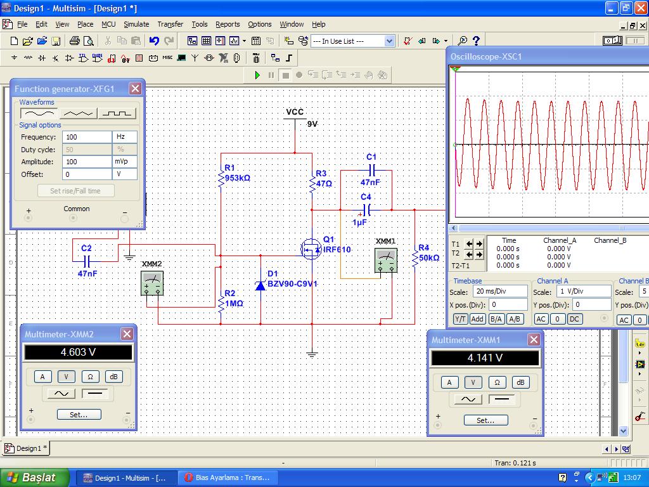Move cursor T1 right with arrow

479,244
